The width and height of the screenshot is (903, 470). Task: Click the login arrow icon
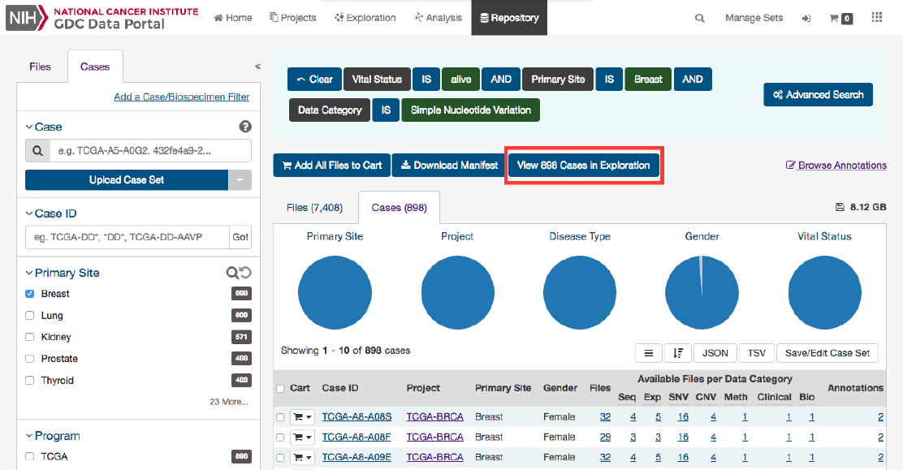click(806, 19)
